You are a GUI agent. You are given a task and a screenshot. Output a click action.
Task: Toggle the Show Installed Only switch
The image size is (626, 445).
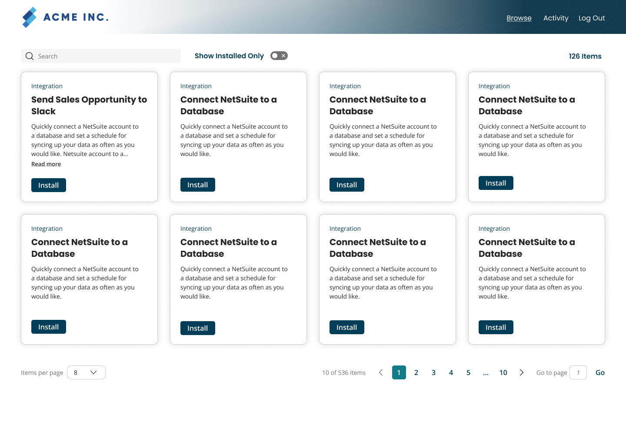[x=279, y=56]
